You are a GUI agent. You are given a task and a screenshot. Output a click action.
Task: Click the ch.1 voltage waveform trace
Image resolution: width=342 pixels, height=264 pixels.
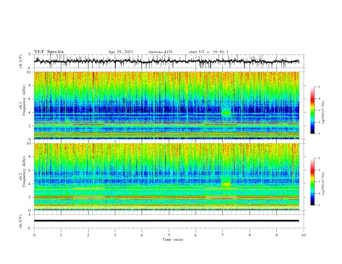[x=166, y=61]
